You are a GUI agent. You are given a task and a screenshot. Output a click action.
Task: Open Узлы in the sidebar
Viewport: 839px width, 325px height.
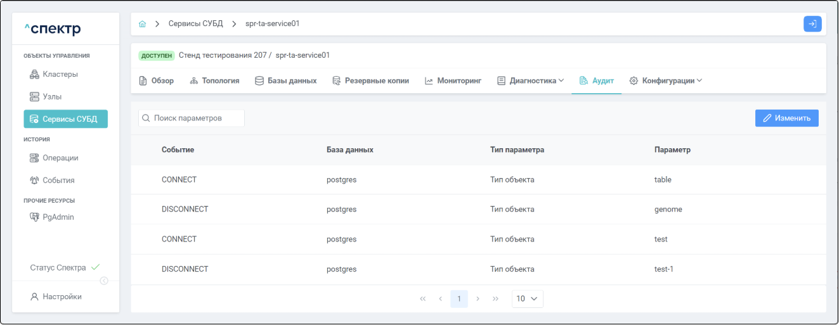coord(51,97)
